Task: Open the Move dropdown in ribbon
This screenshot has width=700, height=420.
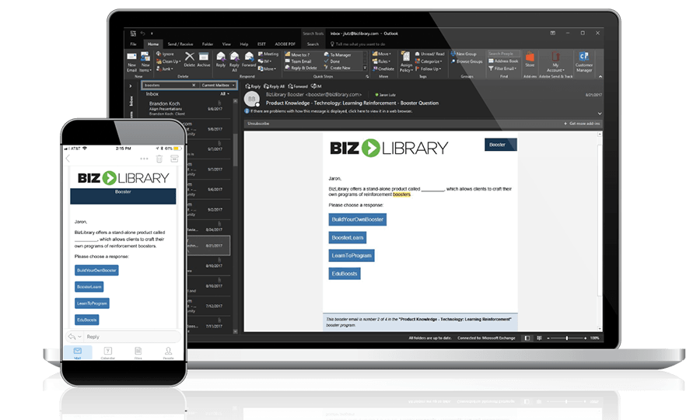Action: tap(382, 54)
